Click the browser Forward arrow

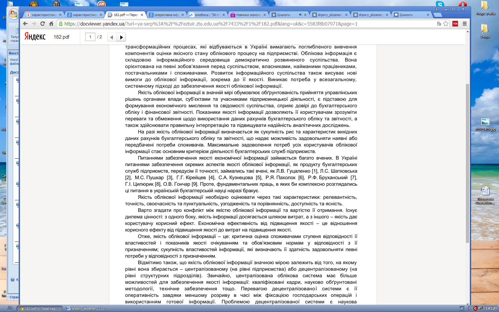pyautogui.click(x=34, y=24)
